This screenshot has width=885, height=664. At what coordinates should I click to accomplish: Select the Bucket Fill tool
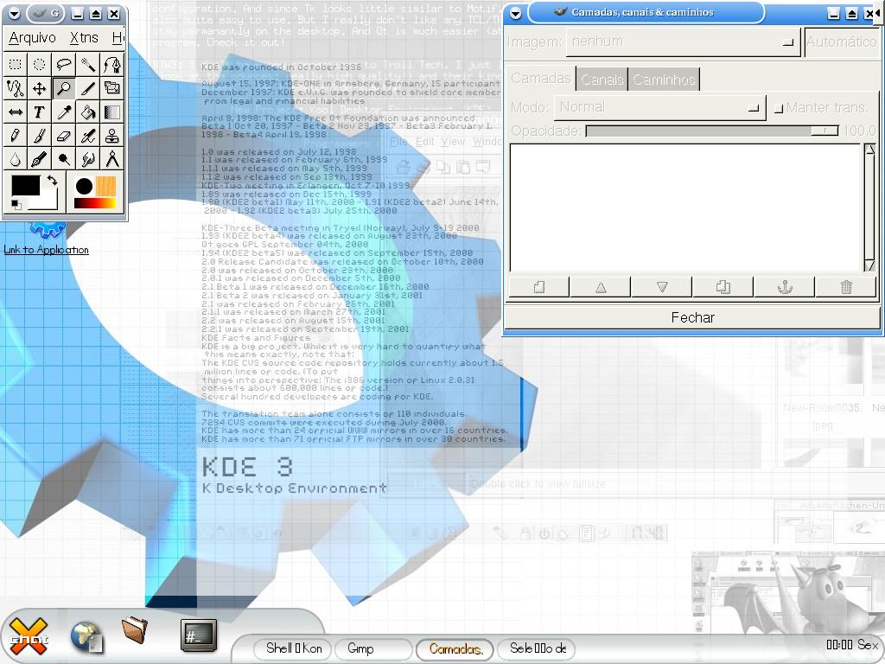point(88,112)
